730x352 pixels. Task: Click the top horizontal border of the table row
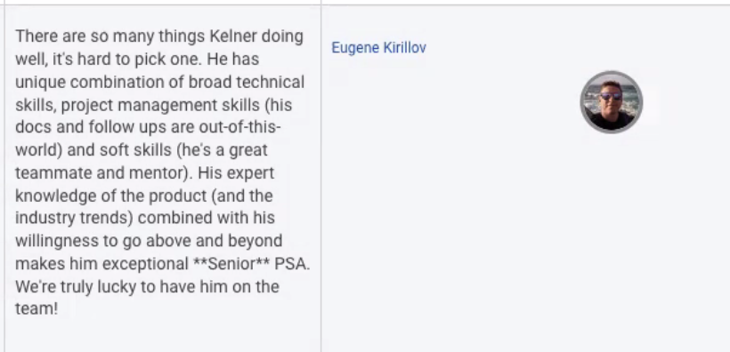pyautogui.click(x=365, y=5)
